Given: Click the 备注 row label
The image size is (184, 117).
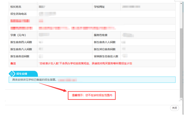Looking at the screenshot, I should (13, 64).
